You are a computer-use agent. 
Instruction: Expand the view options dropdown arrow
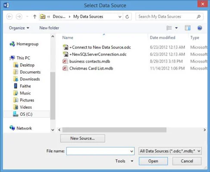(x=176, y=28)
